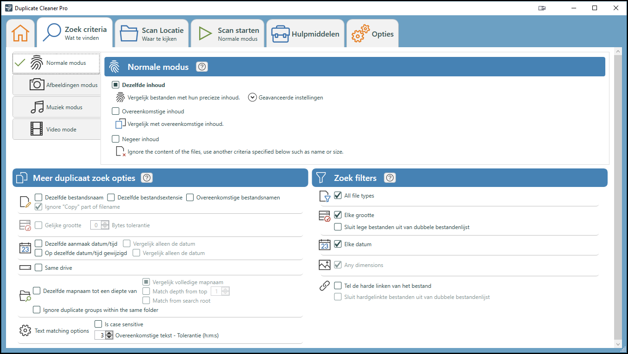628x354 pixels.
Task: Expand Geavanceerde instellingen chevron
Action: pyautogui.click(x=252, y=98)
